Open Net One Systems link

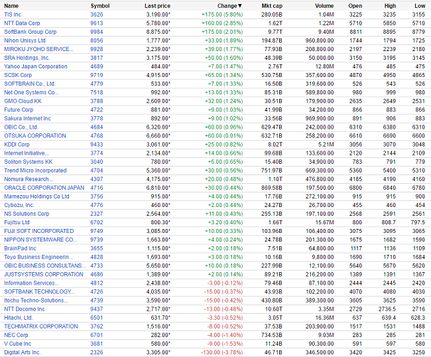(31, 92)
